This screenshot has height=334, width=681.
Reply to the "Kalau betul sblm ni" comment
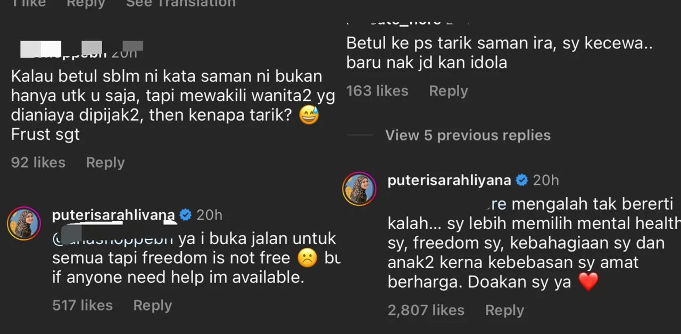pos(105,162)
